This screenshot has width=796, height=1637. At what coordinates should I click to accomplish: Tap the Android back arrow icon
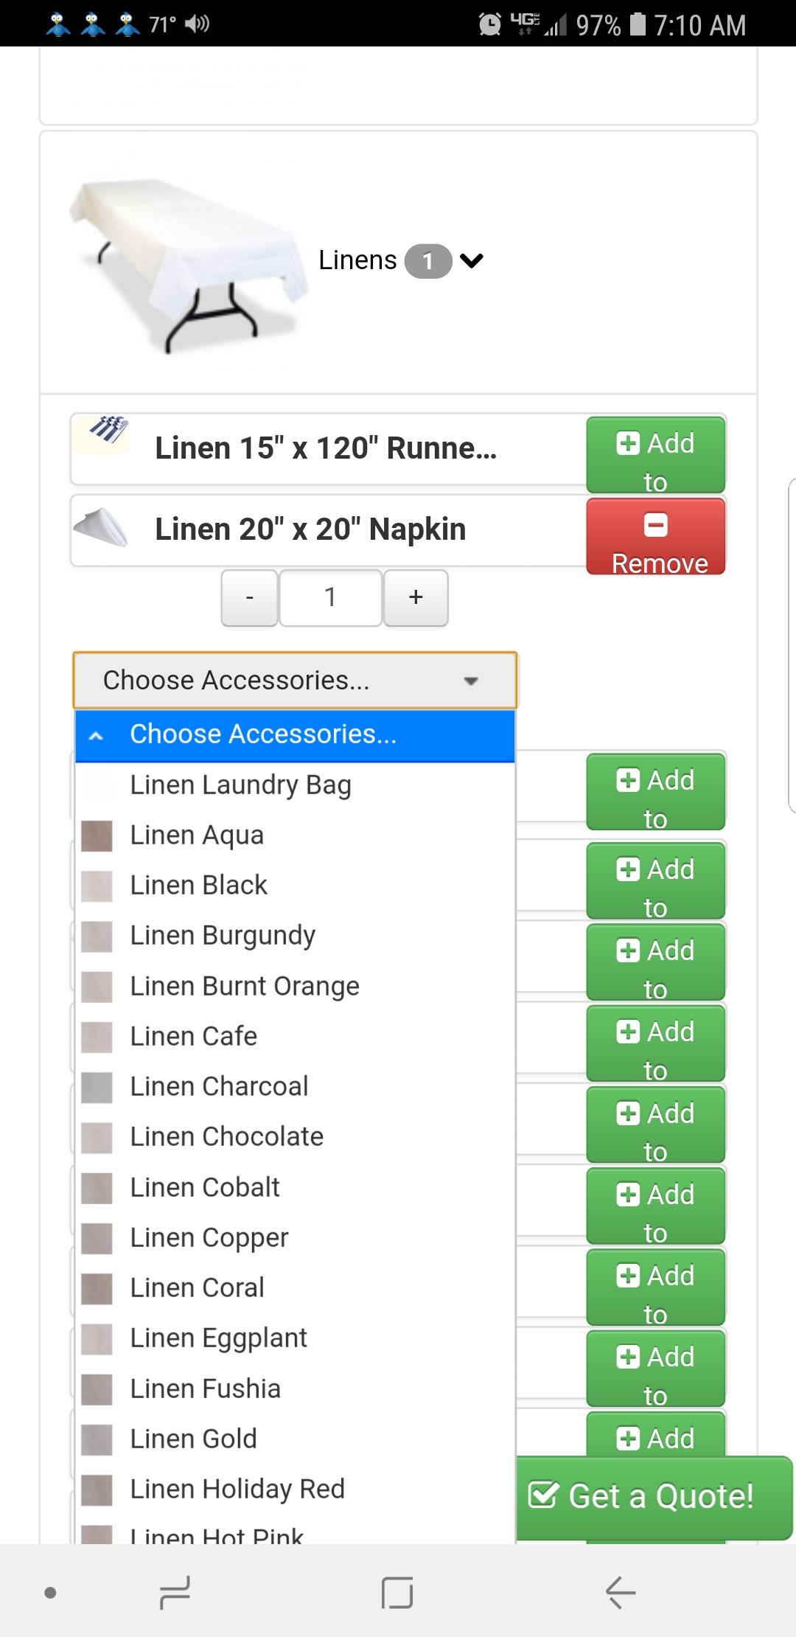pos(621,1593)
